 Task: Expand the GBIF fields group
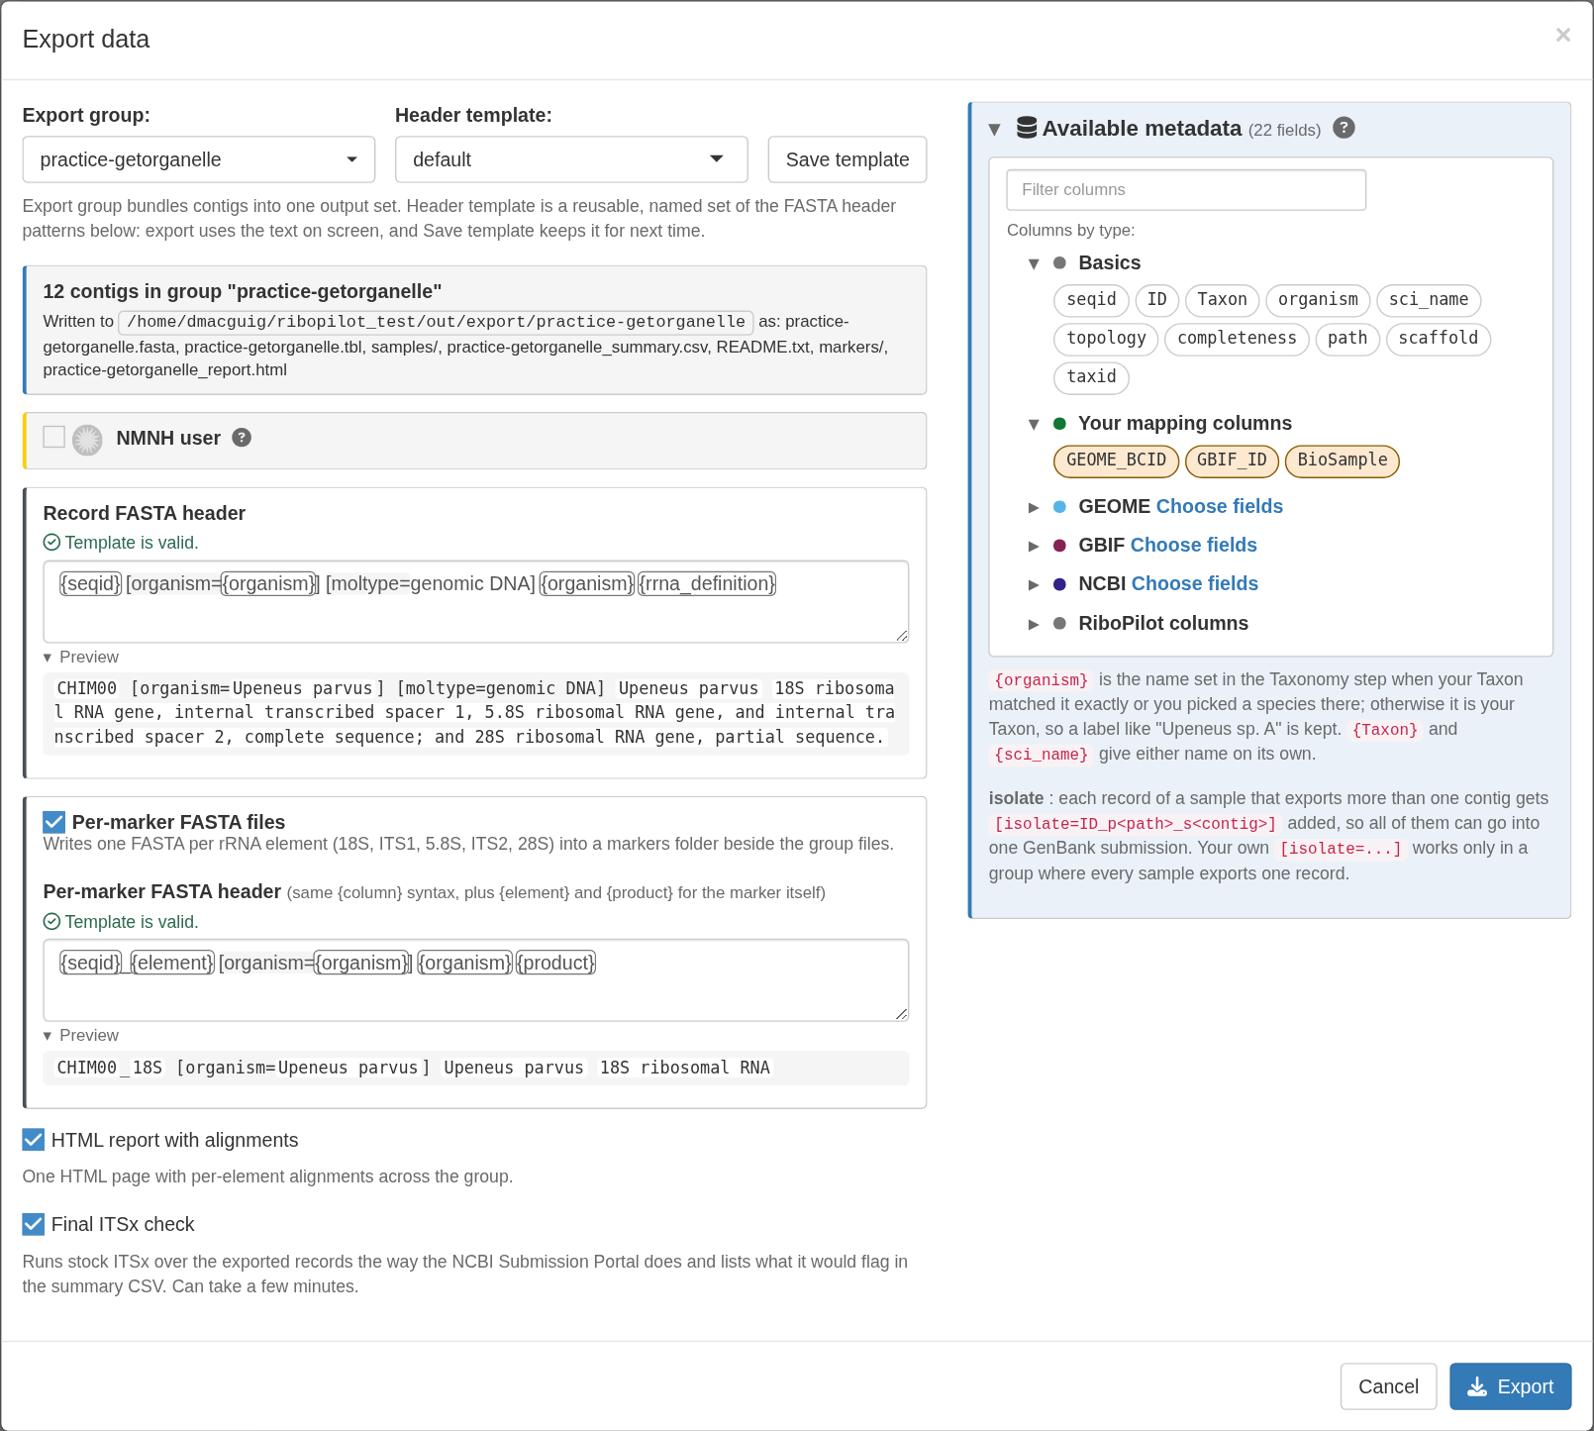(1034, 546)
